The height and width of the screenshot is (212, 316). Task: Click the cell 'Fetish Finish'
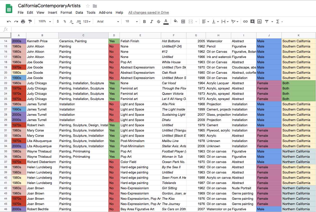140,41
